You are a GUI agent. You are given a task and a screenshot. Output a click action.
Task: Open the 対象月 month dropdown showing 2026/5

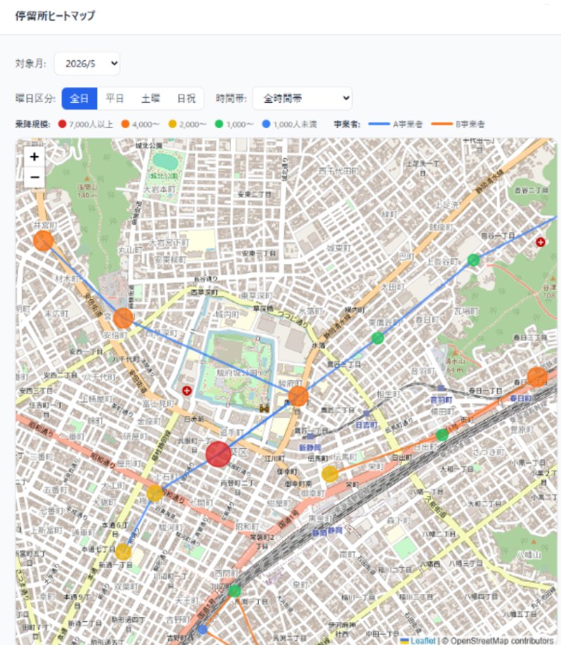pyautogui.click(x=87, y=64)
